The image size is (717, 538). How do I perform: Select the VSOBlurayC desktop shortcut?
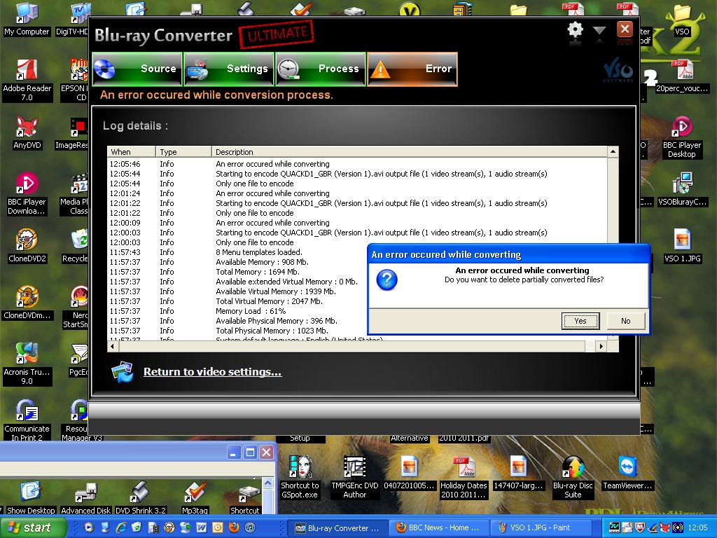[x=682, y=189]
